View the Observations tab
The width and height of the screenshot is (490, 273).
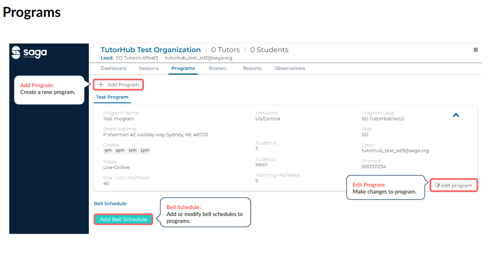290,68
